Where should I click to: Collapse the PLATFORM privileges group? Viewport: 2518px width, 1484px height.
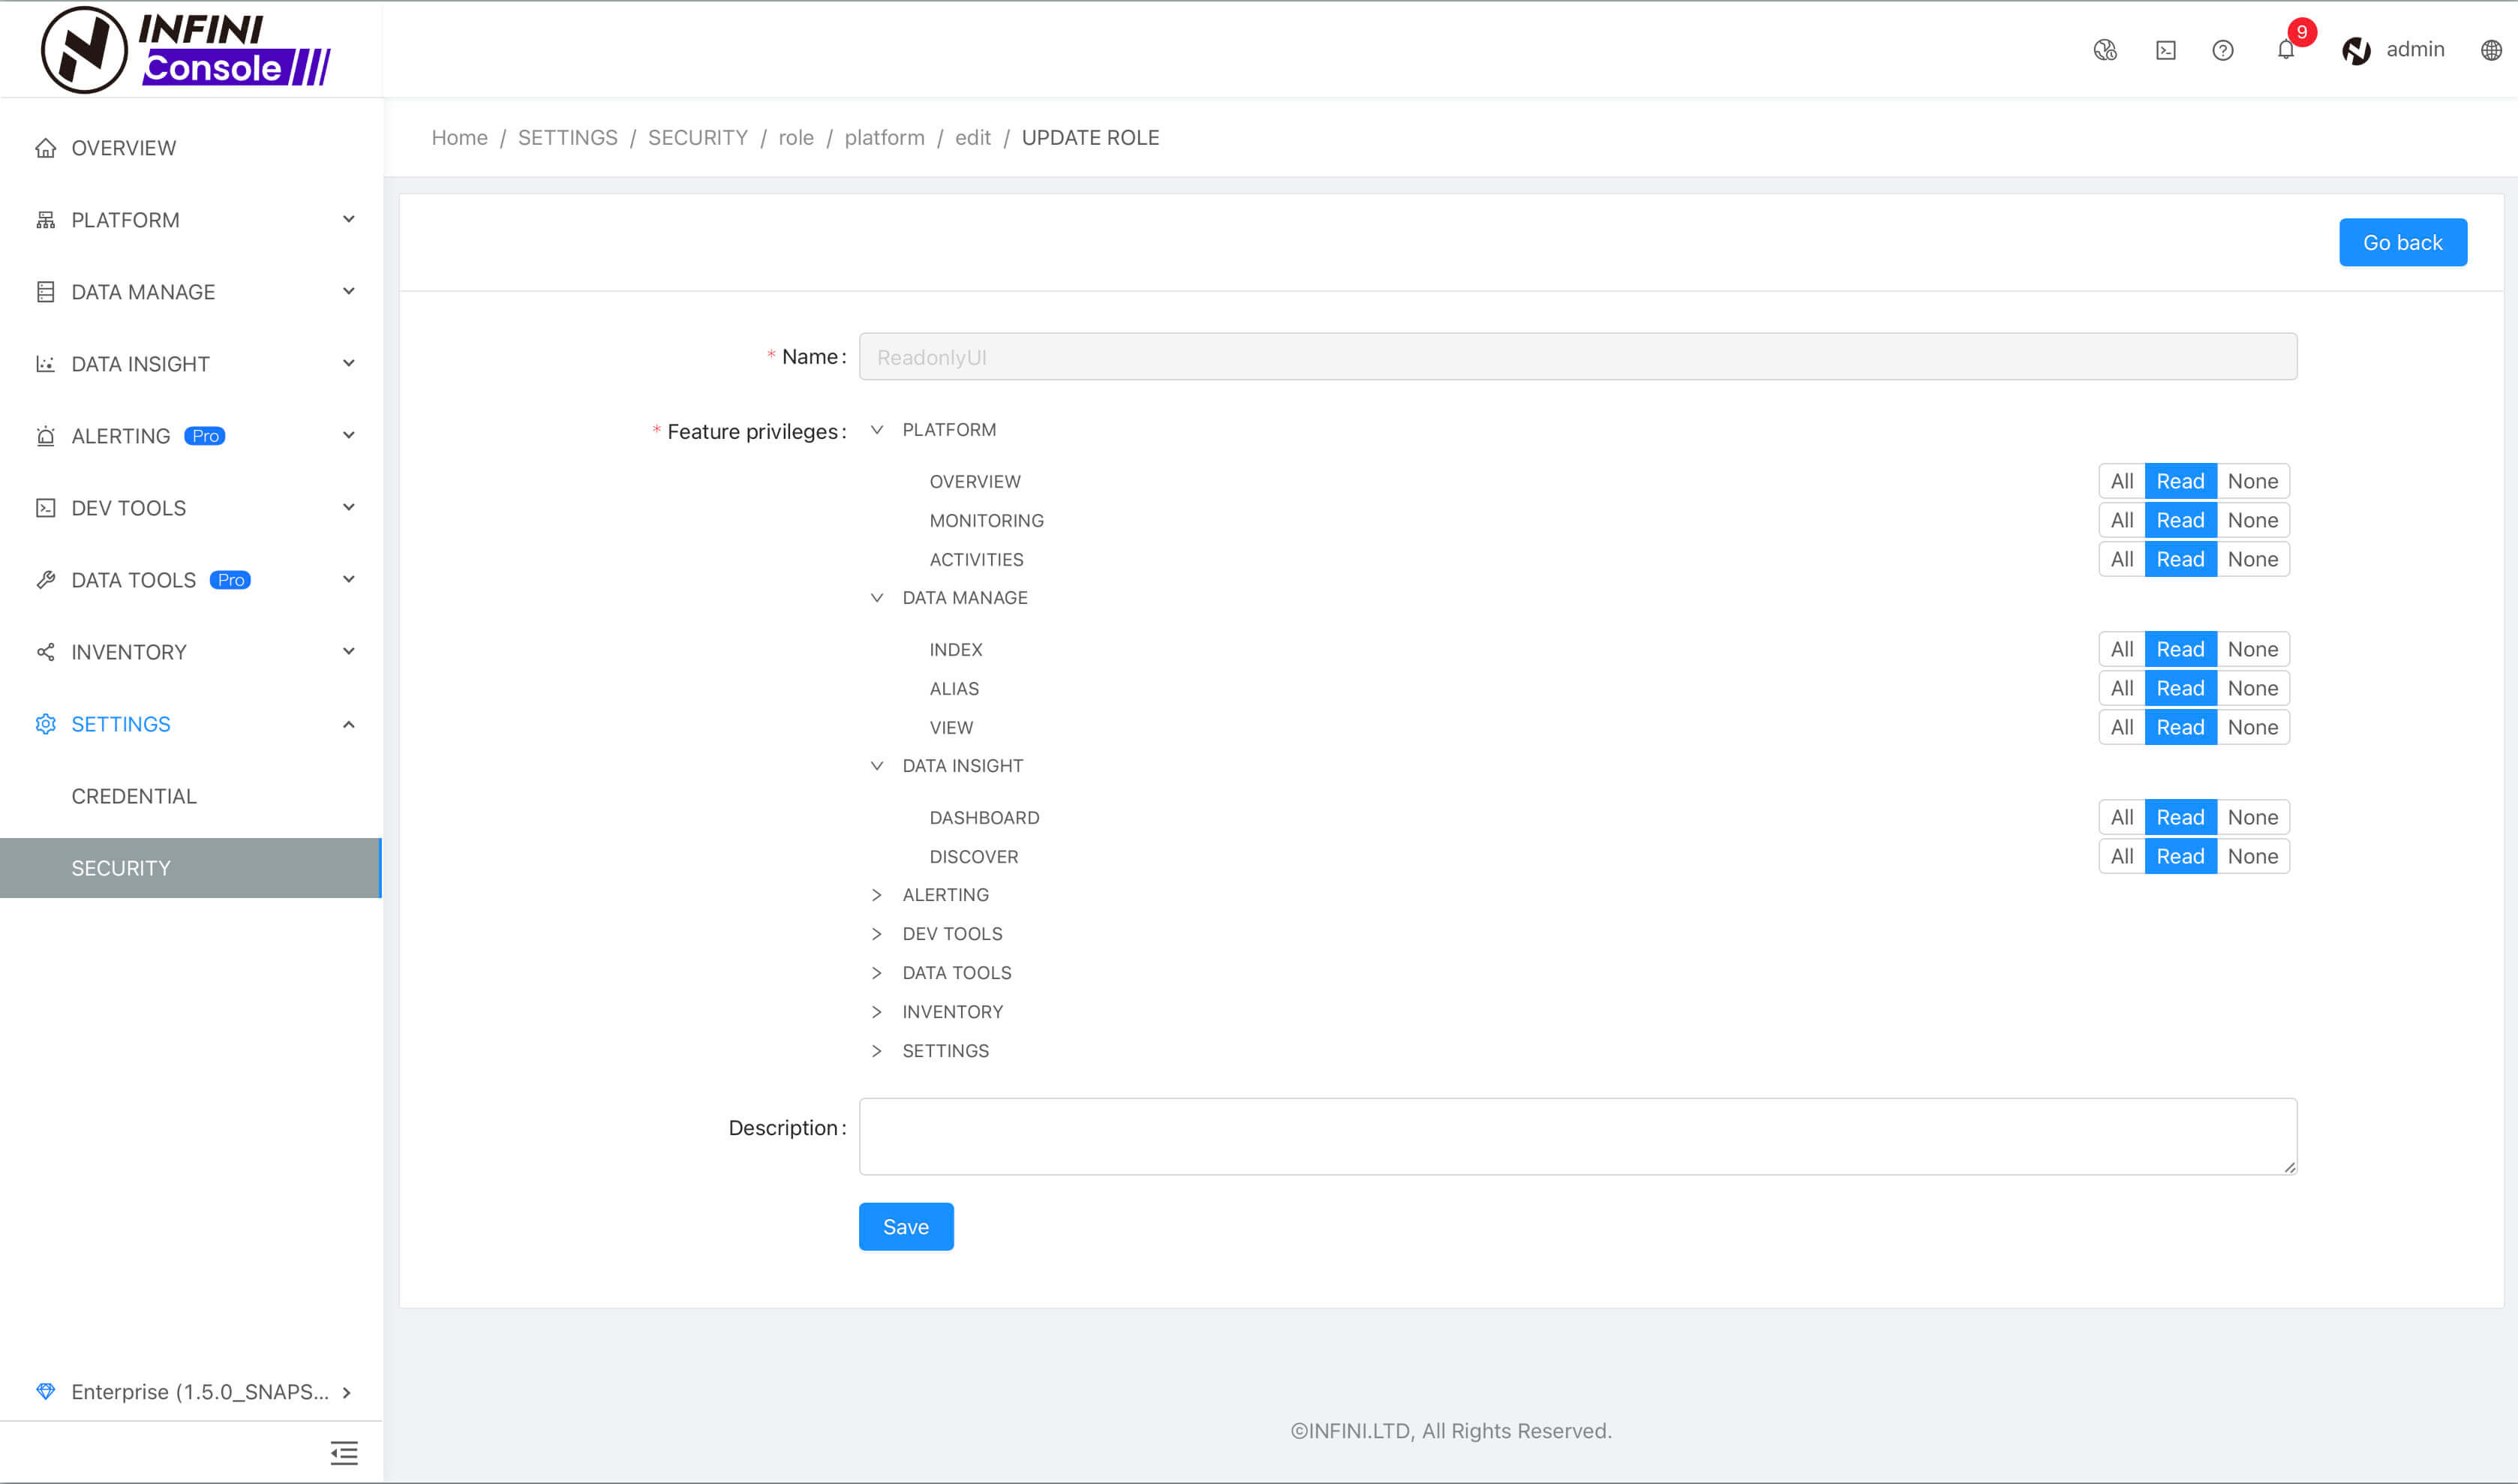[877, 430]
